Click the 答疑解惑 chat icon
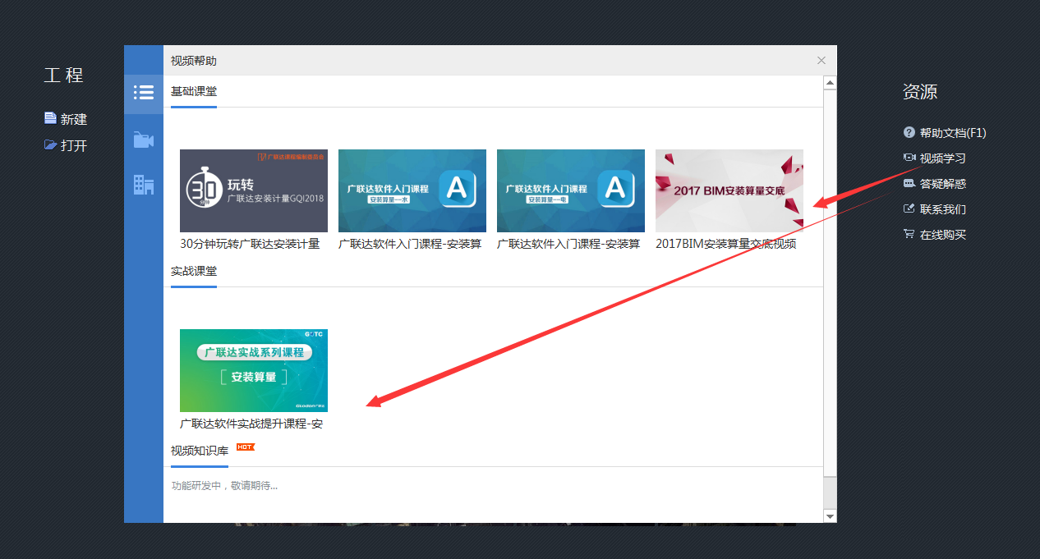Viewport: 1040px width, 559px height. click(x=909, y=183)
